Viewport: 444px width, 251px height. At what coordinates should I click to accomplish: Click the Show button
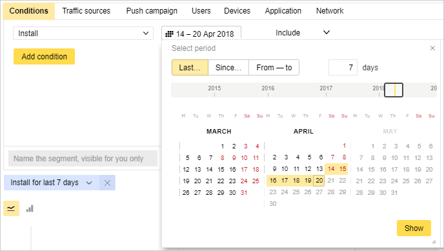[x=414, y=228]
